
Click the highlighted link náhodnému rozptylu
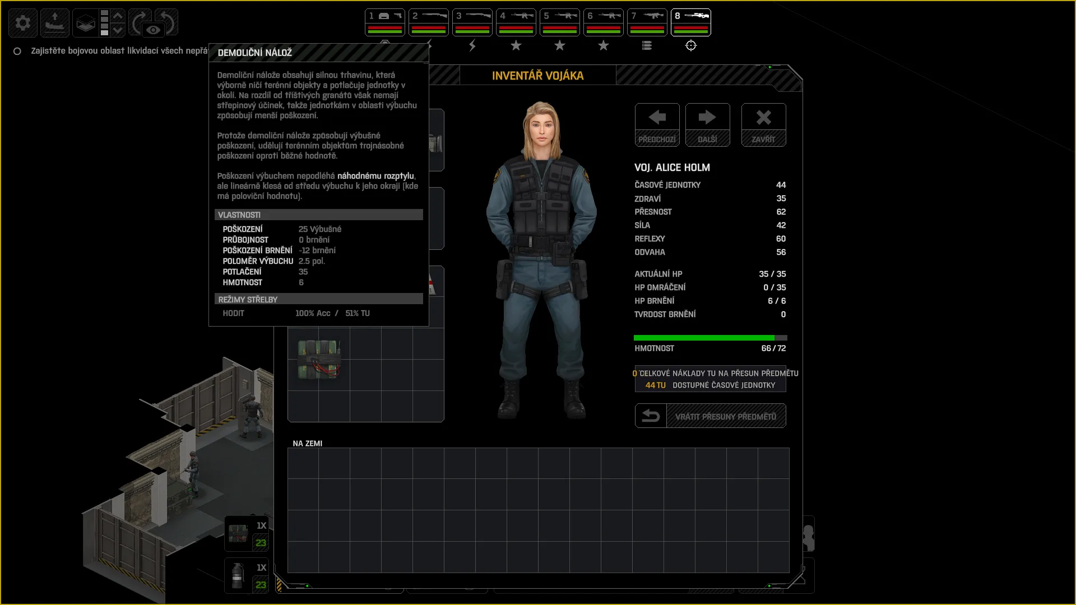point(375,176)
